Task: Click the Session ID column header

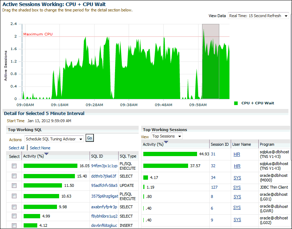Action: (x=220, y=144)
